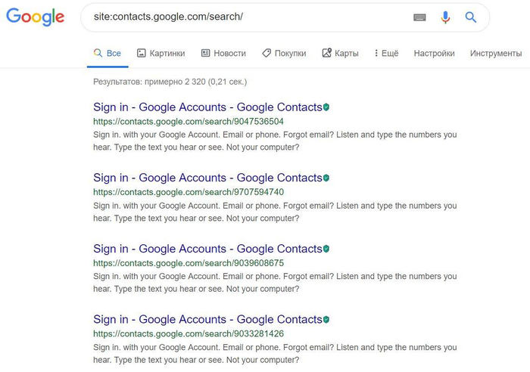The height and width of the screenshot is (372, 530).
Task: Open the on-screen keyboard icon
Action: pyautogui.click(x=419, y=17)
